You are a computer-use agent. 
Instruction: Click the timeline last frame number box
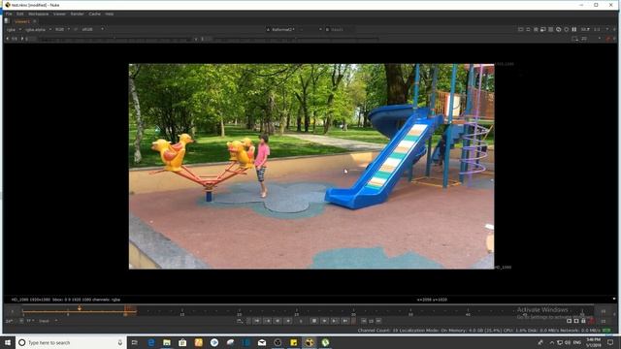tap(603, 311)
